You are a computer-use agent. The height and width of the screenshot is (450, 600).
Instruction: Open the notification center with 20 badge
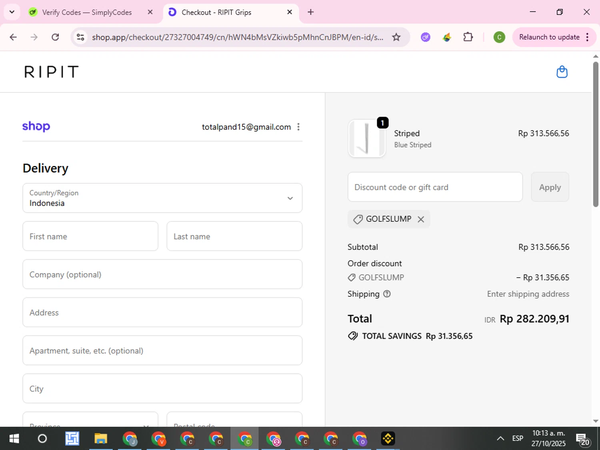[582, 439]
